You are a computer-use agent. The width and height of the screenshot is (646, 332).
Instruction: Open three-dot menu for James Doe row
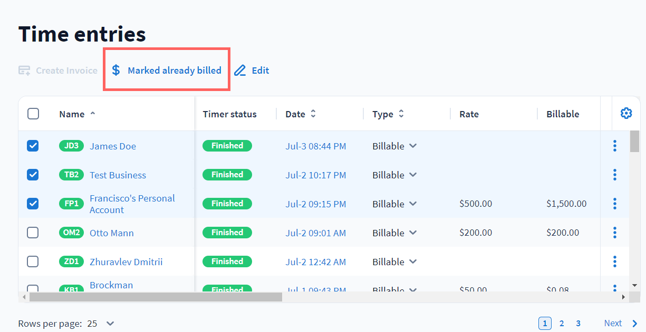coord(615,146)
